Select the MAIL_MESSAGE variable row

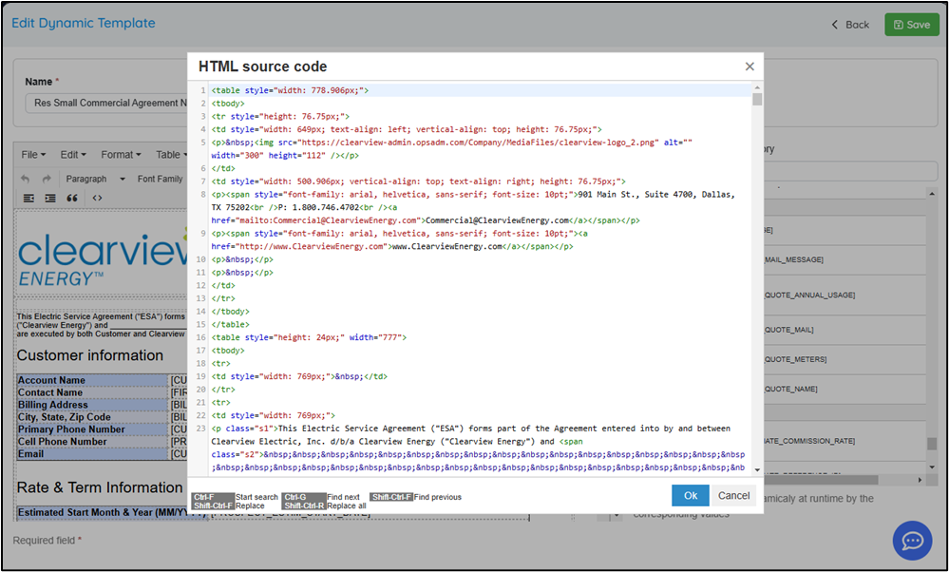(x=845, y=259)
